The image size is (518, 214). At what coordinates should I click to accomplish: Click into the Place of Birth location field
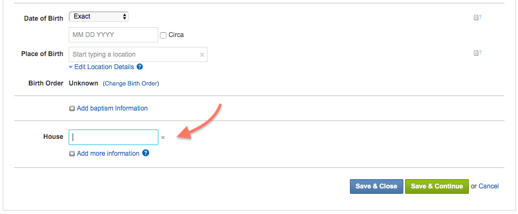coord(138,54)
